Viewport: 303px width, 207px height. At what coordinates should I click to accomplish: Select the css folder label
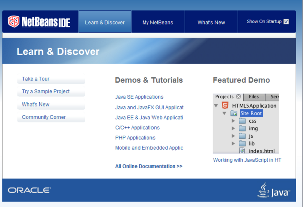point(252,121)
